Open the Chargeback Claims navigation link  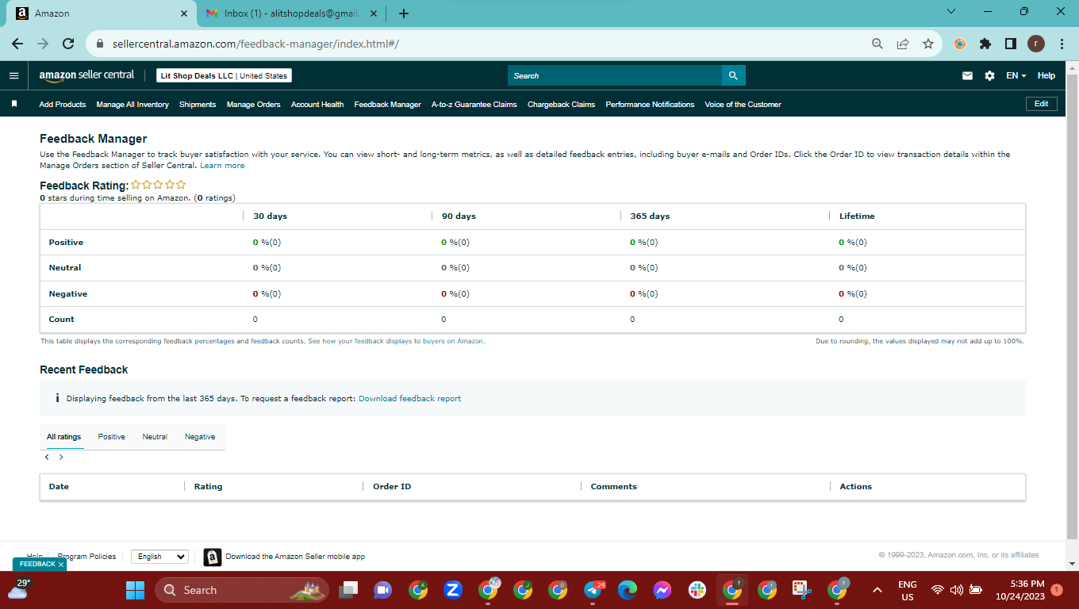561,105
